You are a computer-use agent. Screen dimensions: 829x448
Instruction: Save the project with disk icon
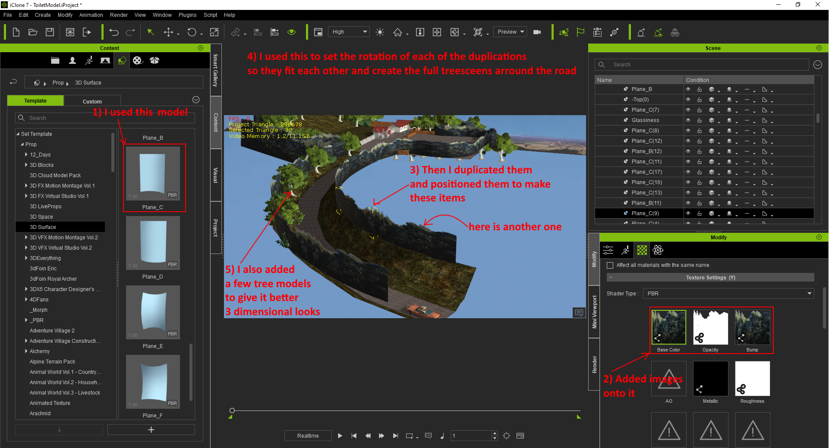50,32
